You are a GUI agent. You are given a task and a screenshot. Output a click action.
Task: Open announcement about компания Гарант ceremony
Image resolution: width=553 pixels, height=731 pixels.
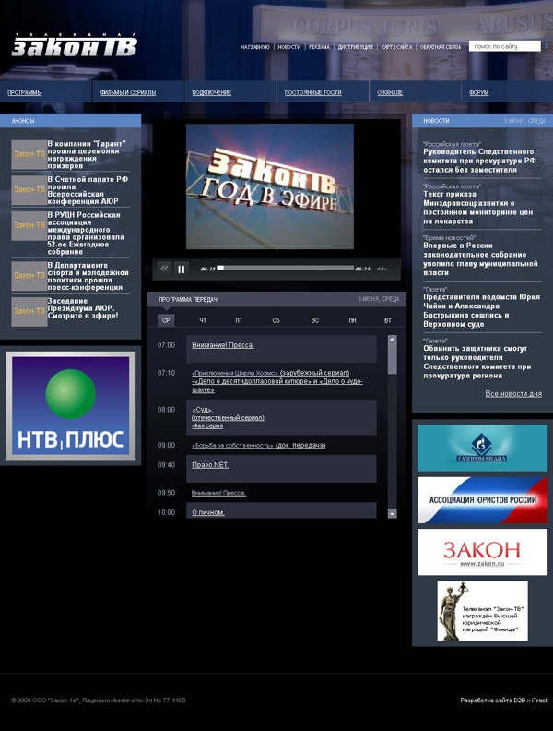point(87,155)
